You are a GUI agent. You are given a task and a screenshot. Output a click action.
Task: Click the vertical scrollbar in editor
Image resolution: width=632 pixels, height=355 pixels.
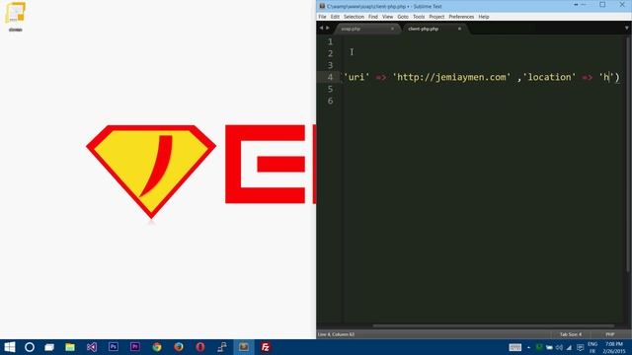[628, 155]
